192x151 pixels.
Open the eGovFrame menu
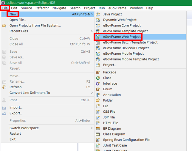(117, 8)
